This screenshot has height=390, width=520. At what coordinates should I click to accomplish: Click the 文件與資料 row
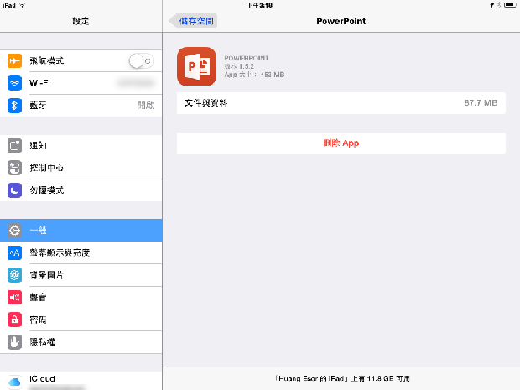341,103
